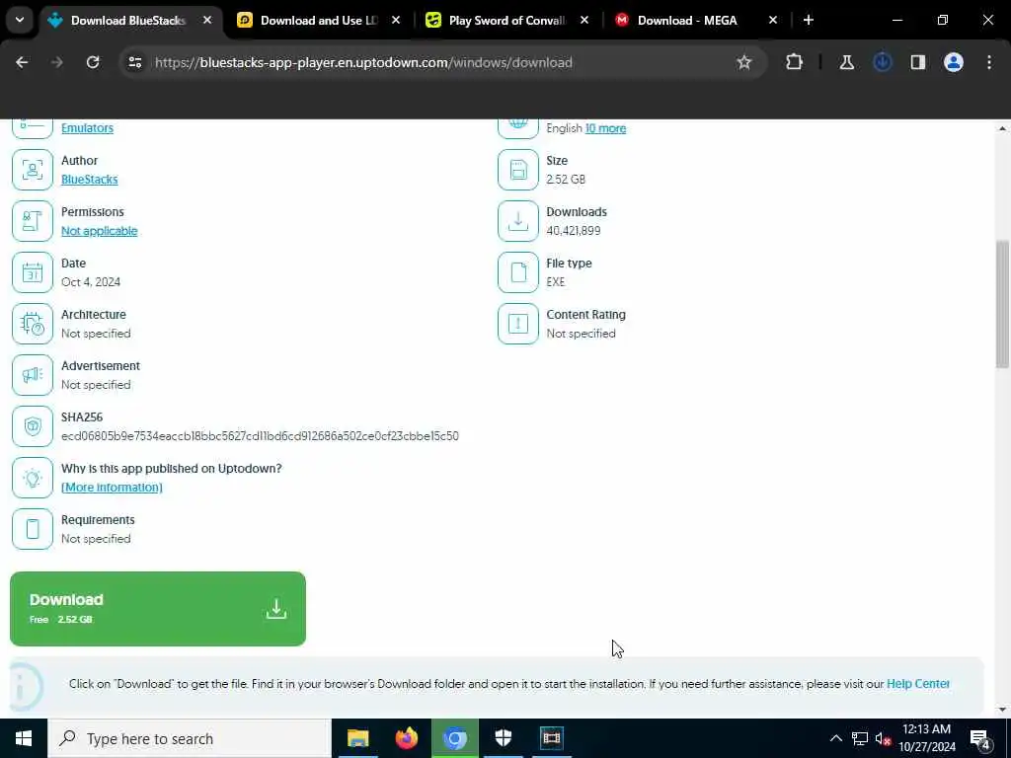
Task: Expand the tab search dropdown arrow
Action: [x=20, y=20]
